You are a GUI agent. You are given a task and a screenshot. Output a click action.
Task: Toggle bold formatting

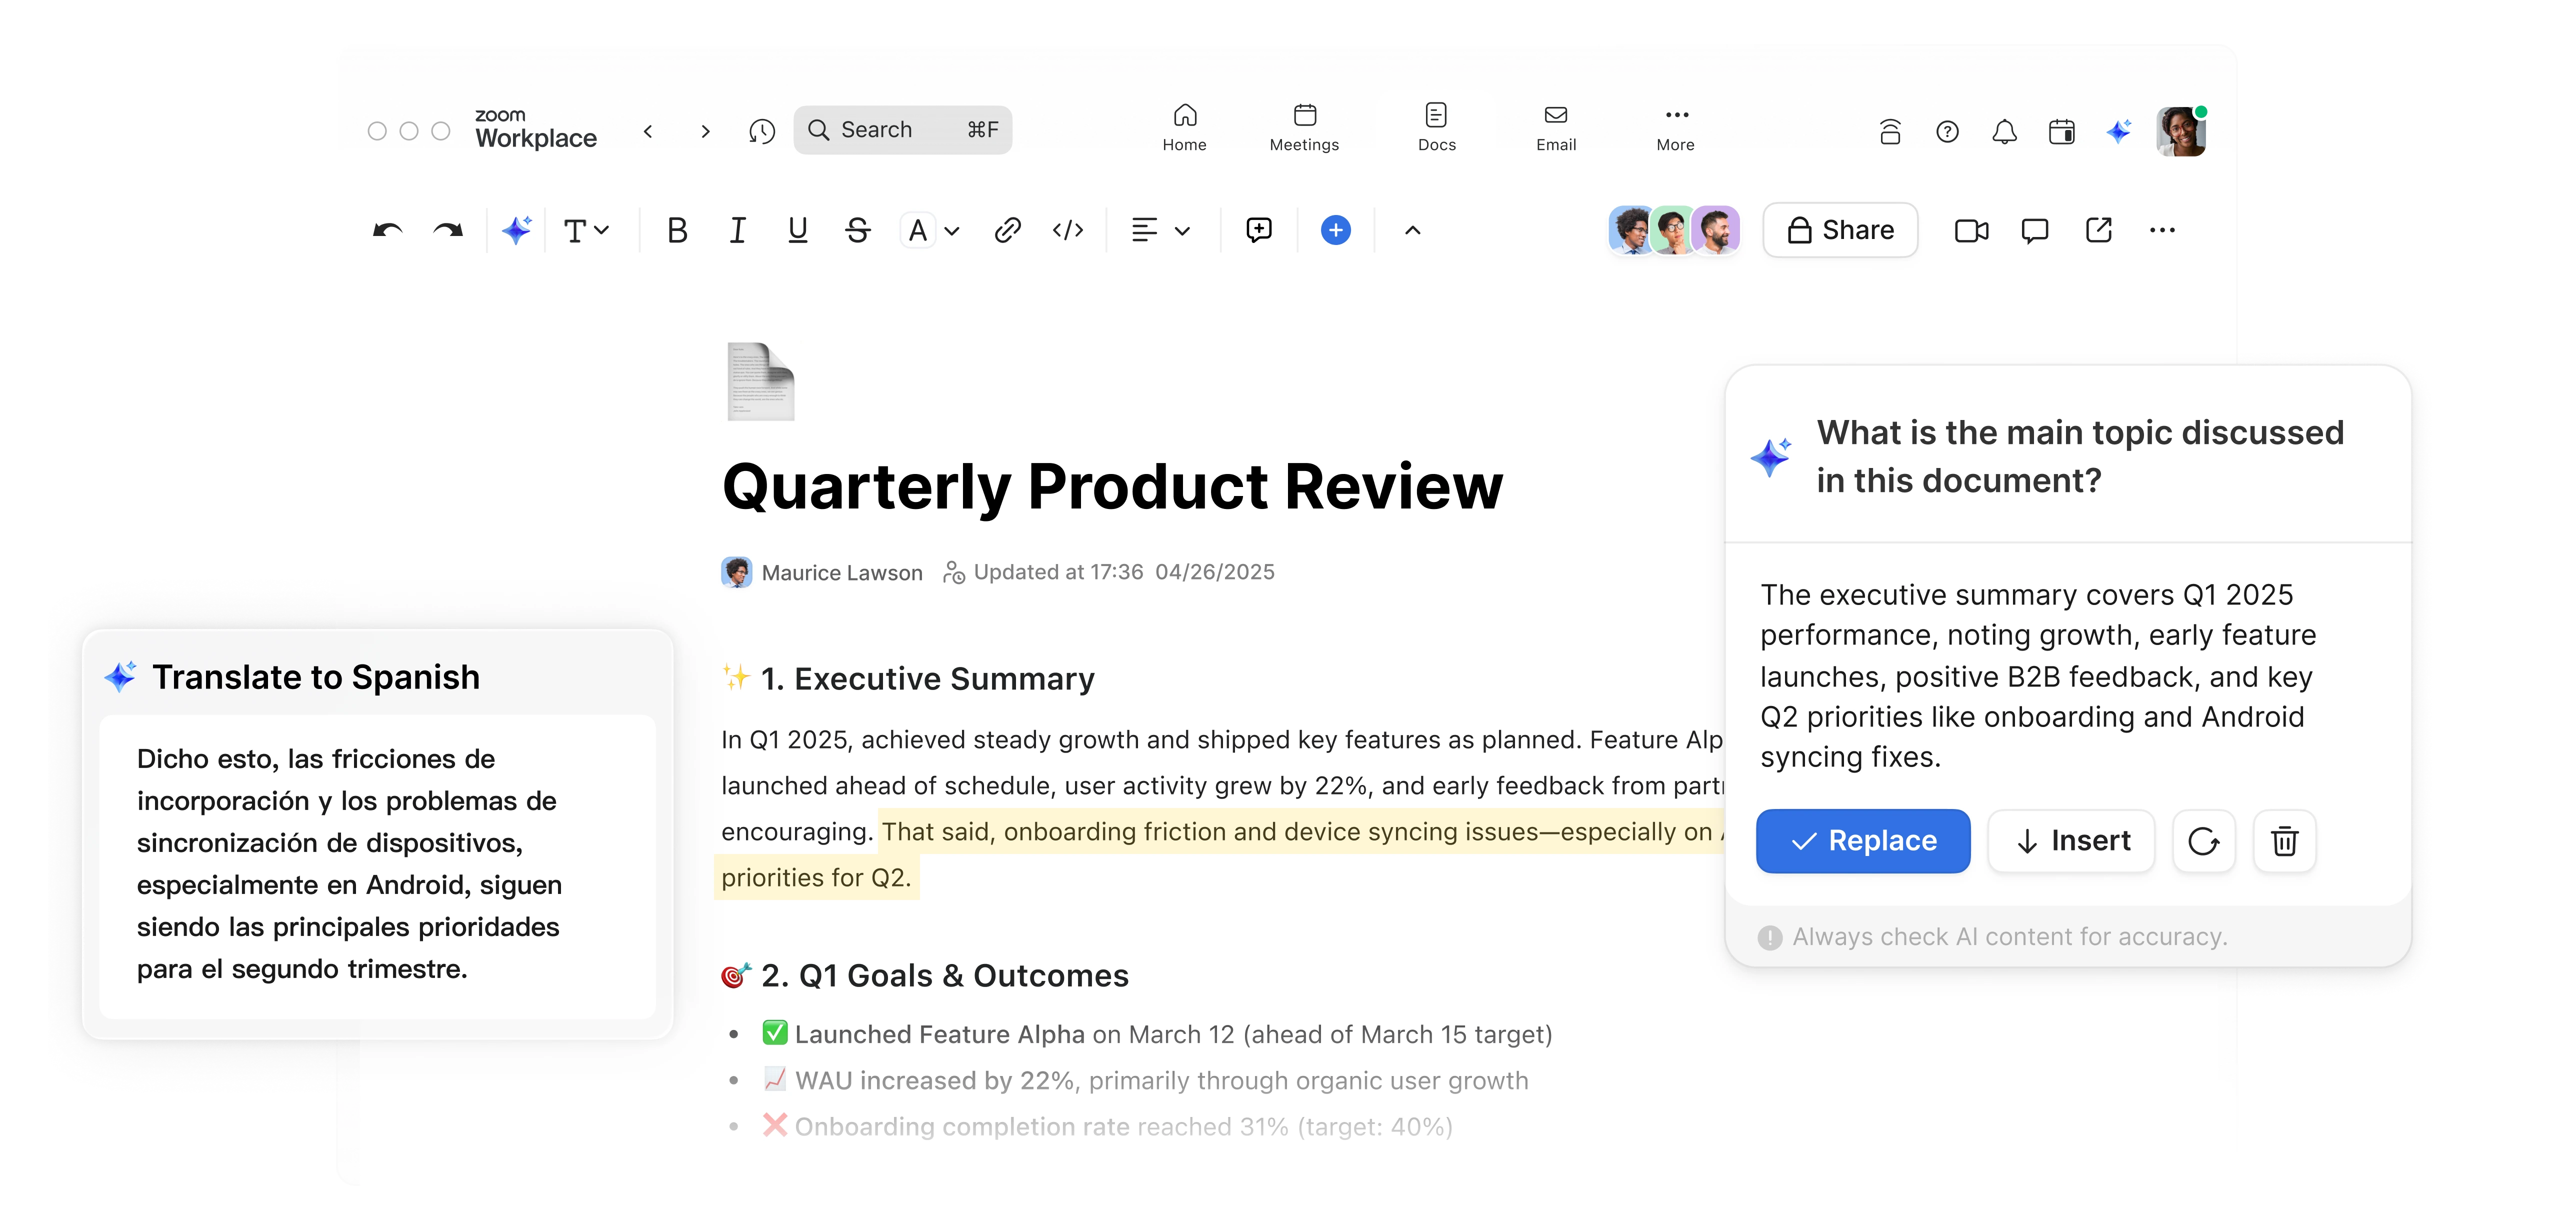pyautogui.click(x=677, y=230)
